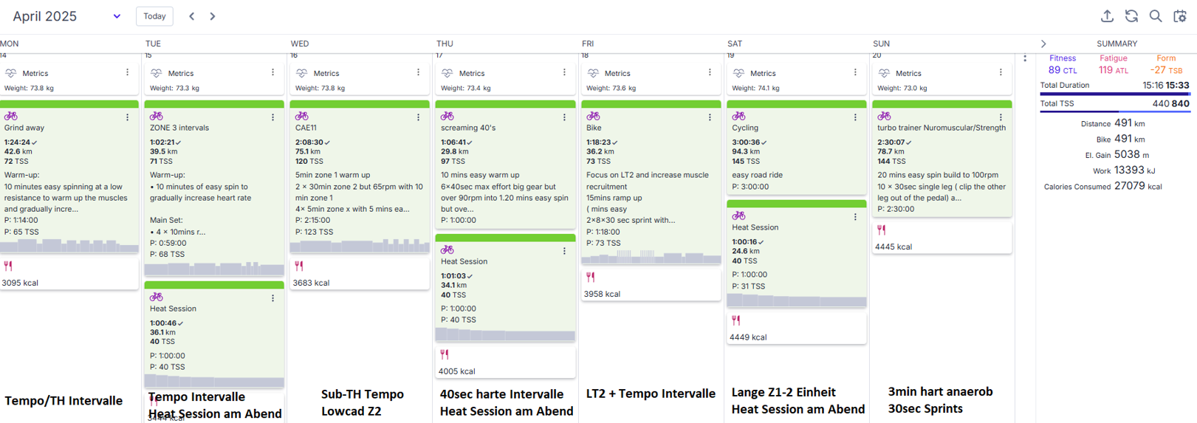Click bike icon on Grind away workout

(x=11, y=117)
